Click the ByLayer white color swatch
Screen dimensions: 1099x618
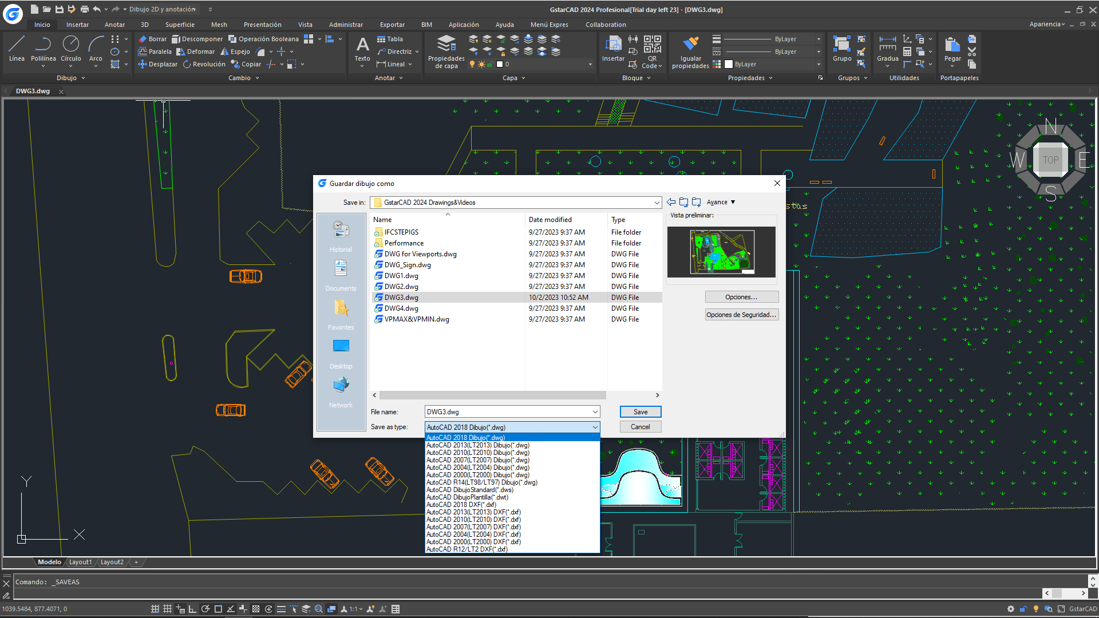click(729, 65)
